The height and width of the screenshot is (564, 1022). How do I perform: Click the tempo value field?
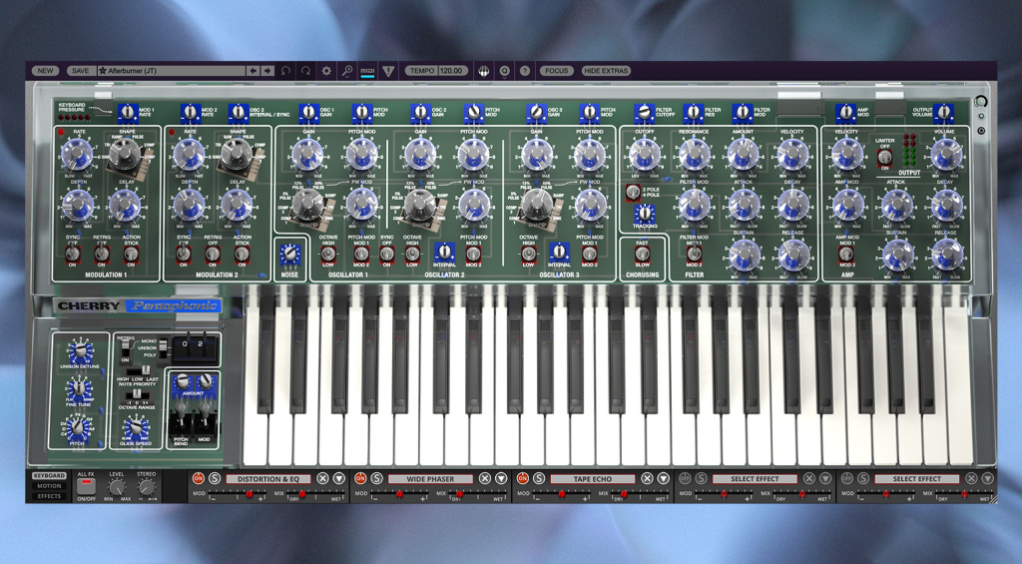451,71
